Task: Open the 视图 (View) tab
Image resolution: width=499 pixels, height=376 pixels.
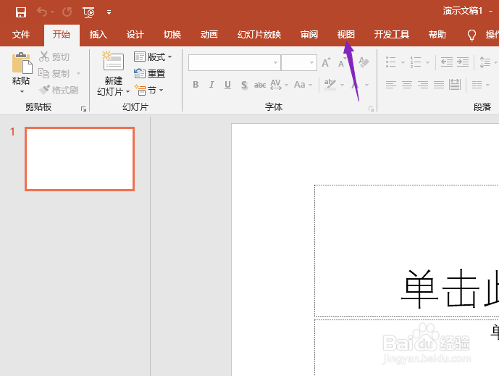Action: point(346,34)
